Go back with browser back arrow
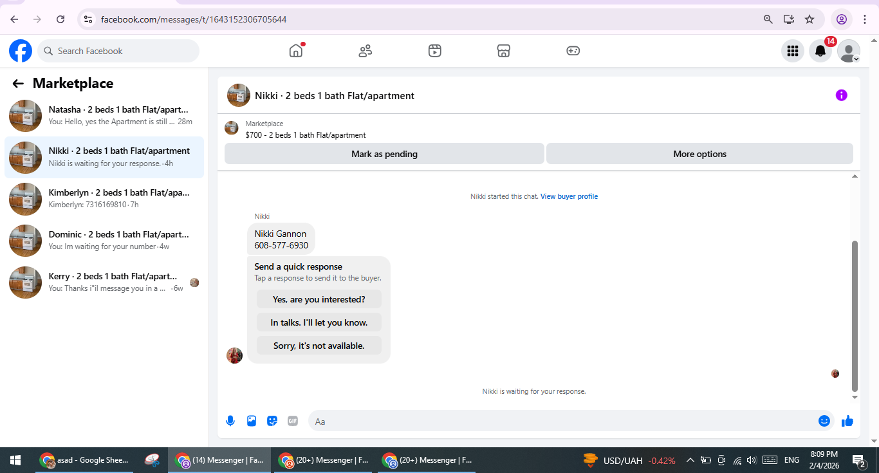 click(14, 19)
